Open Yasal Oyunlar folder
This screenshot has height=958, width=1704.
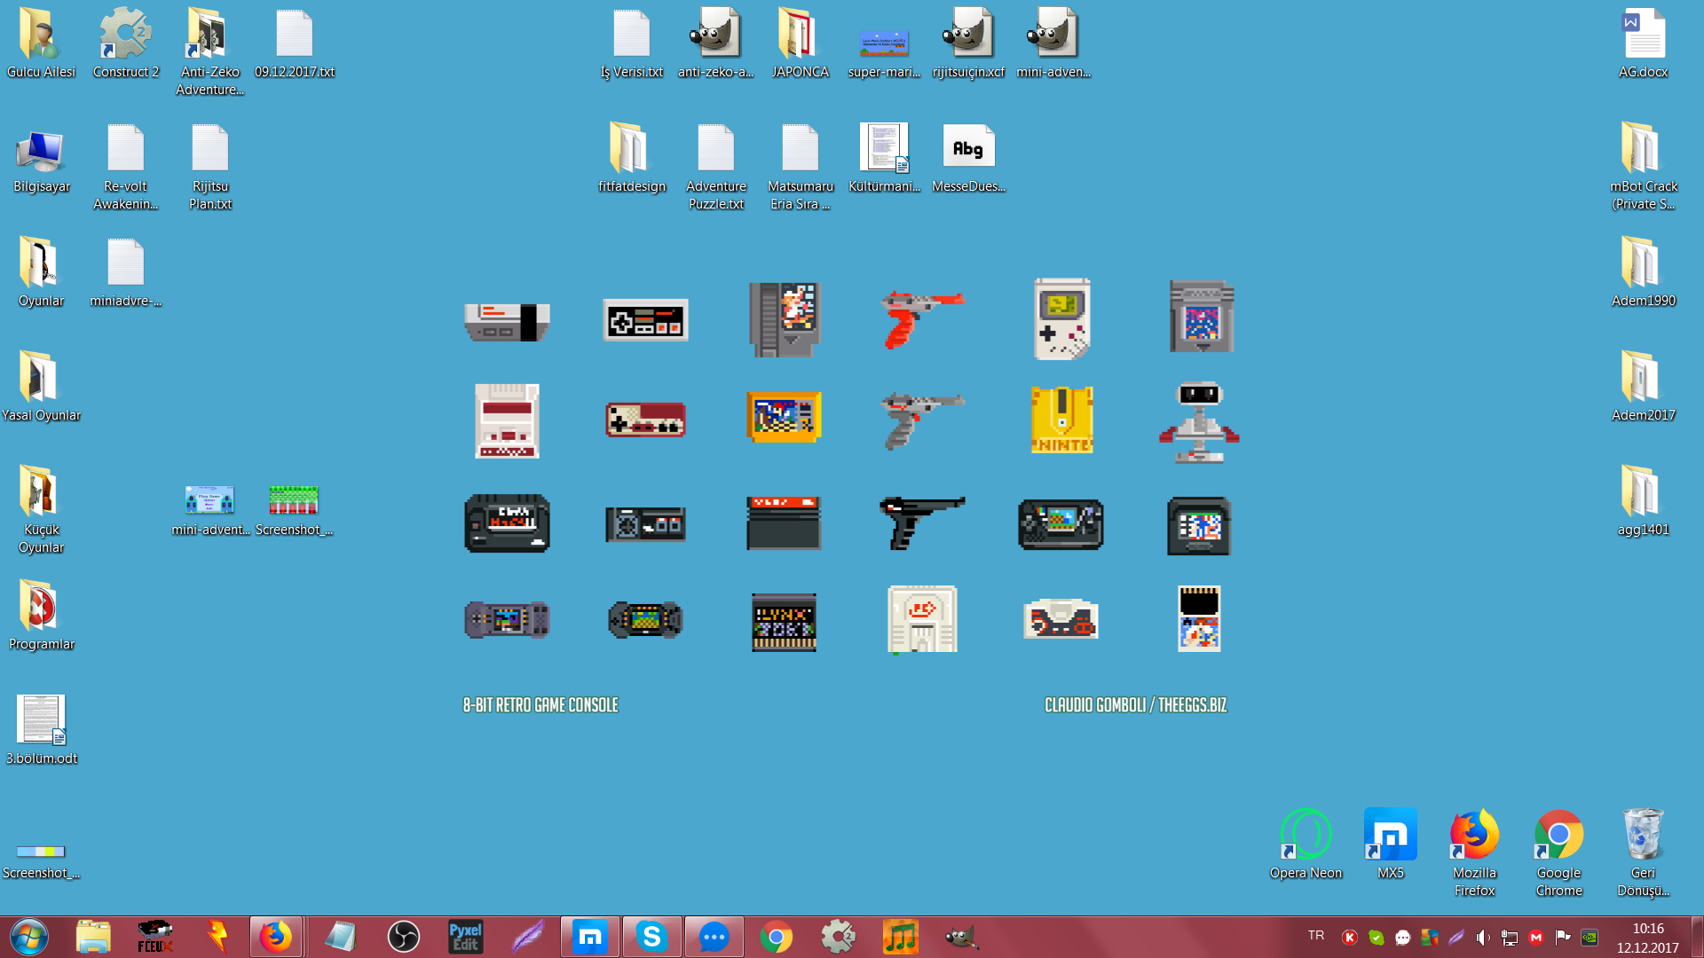tap(41, 388)
